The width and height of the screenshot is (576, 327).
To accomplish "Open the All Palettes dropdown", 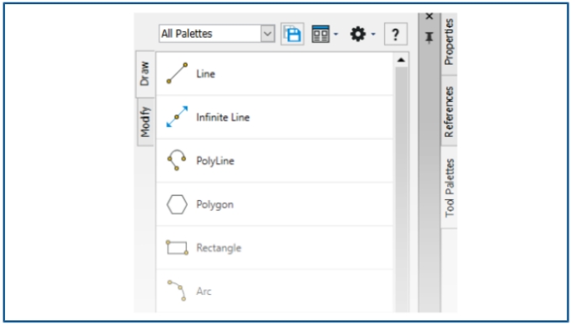I will point(217,34).
